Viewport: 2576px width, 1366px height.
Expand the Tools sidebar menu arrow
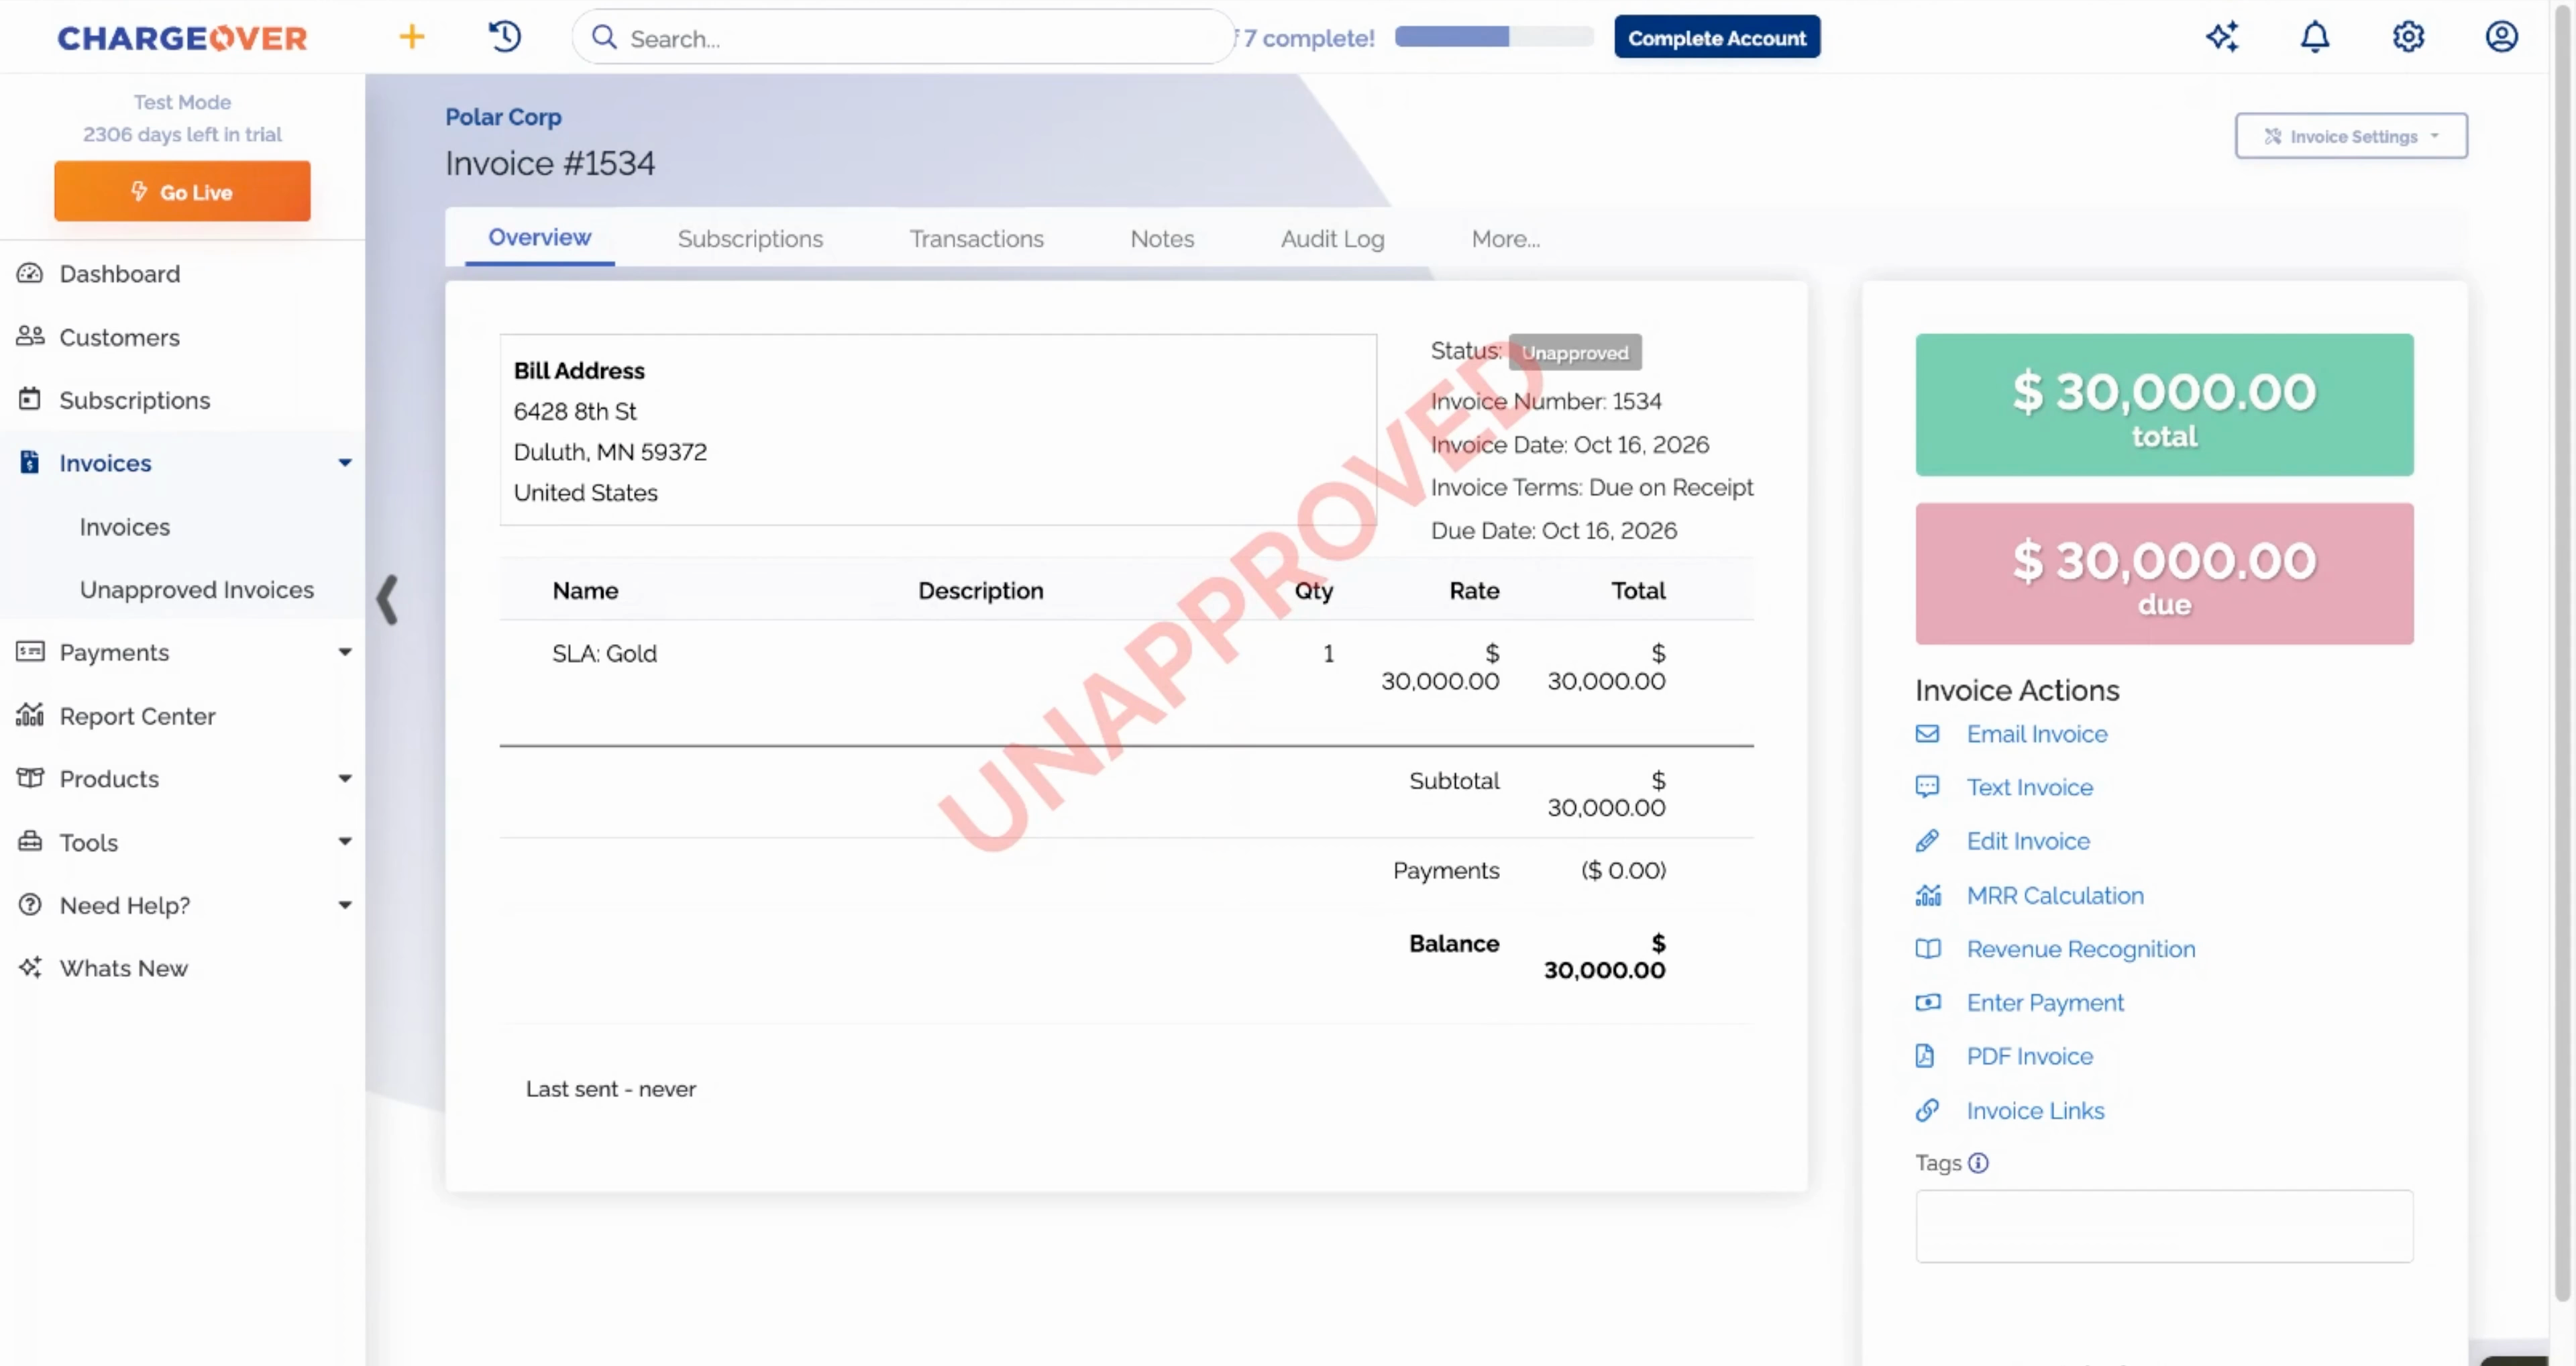click(x=345, y=841)
